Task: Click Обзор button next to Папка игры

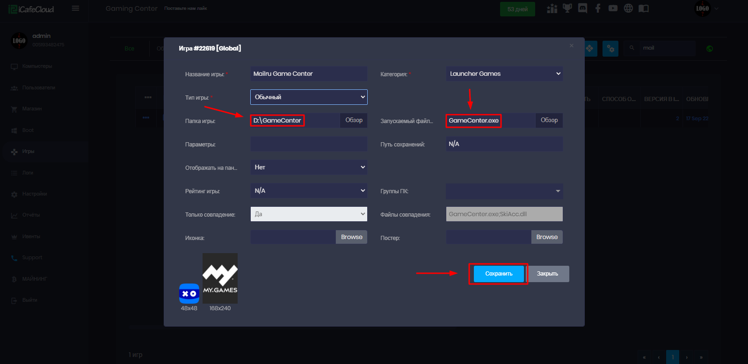Action: click(354, 120)
